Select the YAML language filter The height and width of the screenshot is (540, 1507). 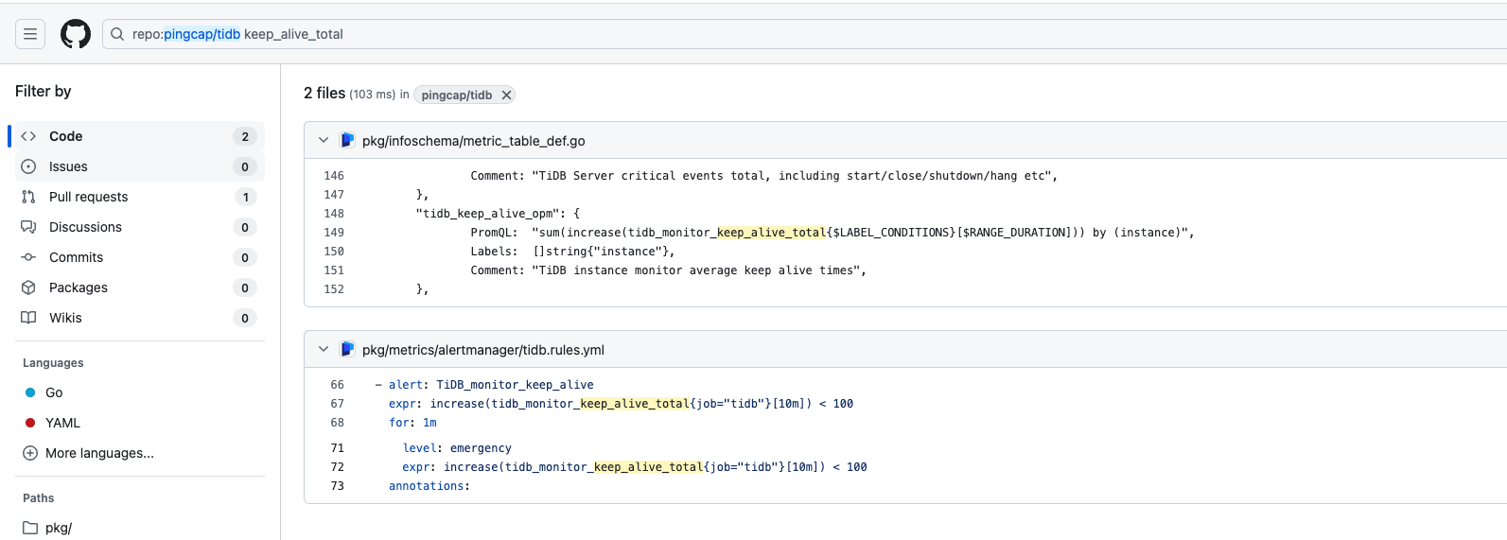coord(62,423)
